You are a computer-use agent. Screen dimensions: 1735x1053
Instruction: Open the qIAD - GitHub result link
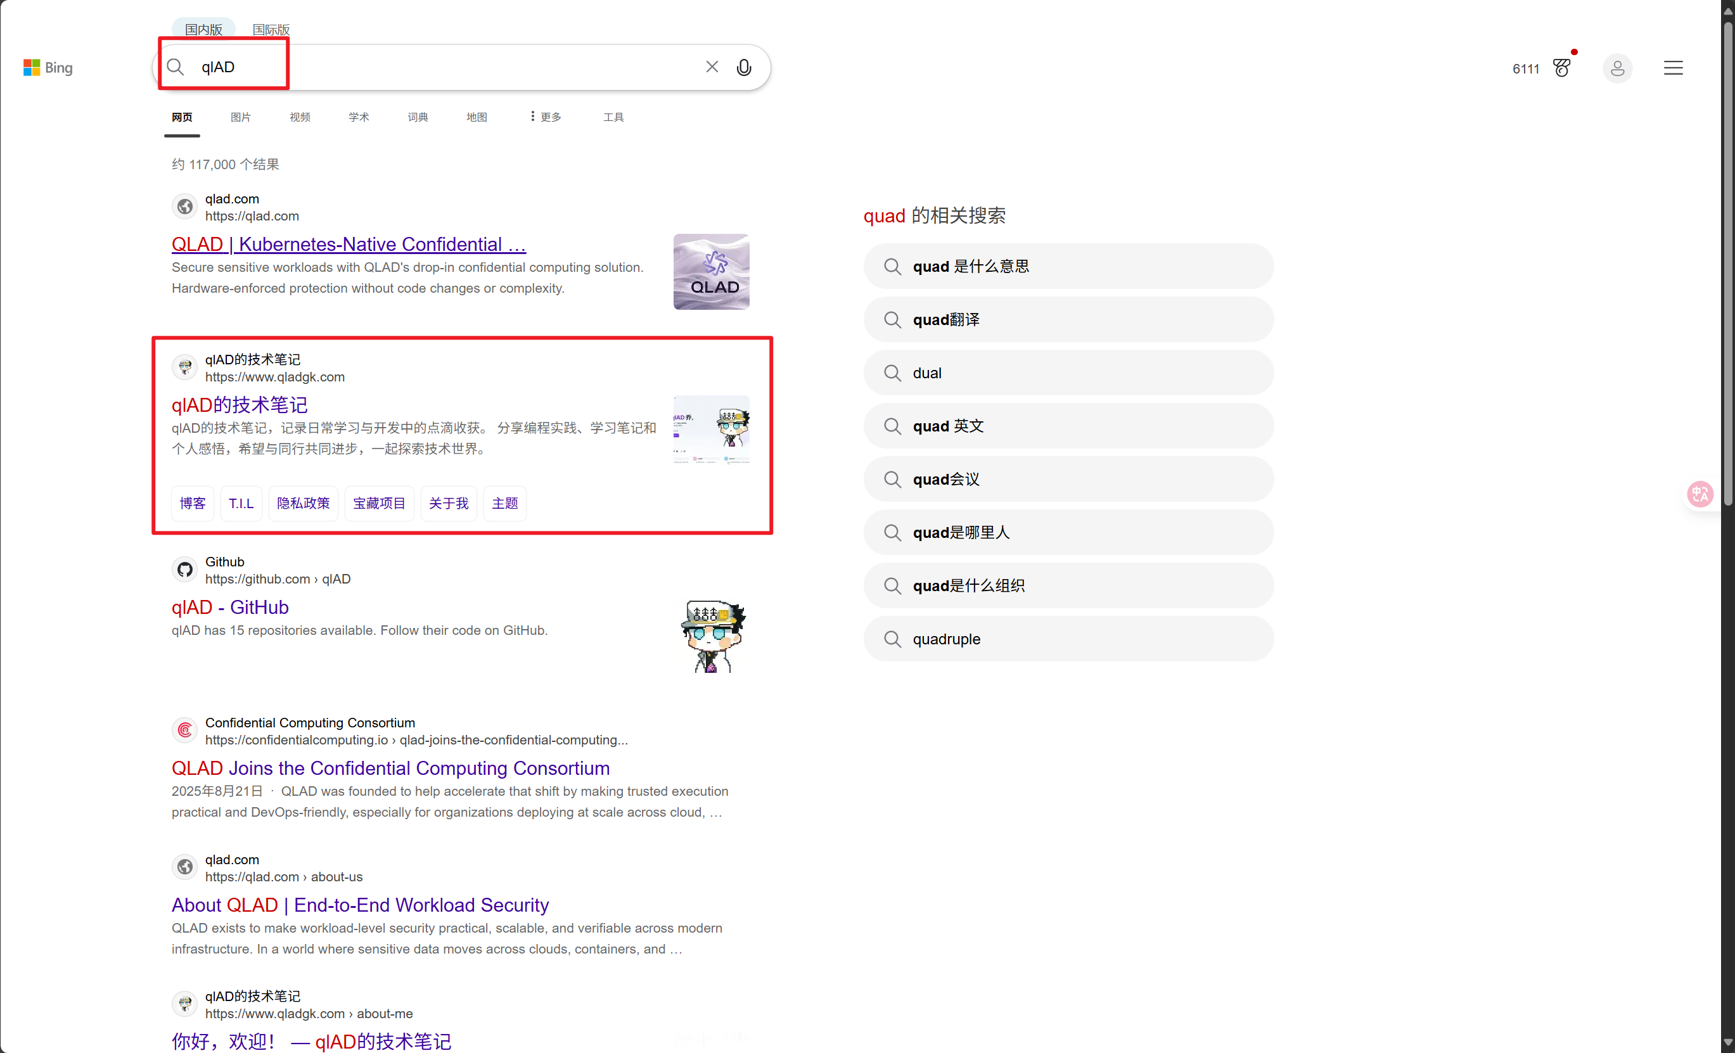pyautogui.click(x=229, y=607)
